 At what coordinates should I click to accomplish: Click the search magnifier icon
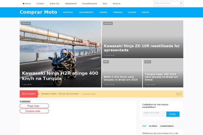point(181,3)
